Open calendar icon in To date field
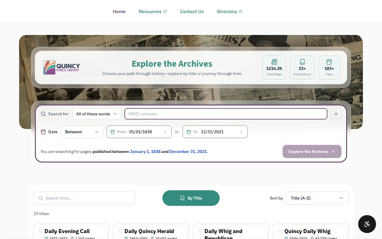The width and height of the screenshot is (382, 239). pyautogui.click(x=189, y=132)
